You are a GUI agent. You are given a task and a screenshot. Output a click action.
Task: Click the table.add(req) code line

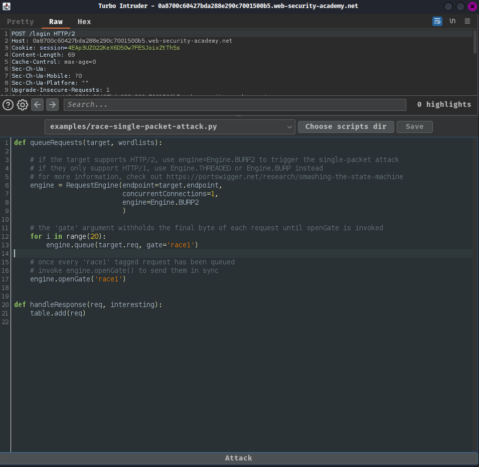pyautogui.click(x=58, y=313)
